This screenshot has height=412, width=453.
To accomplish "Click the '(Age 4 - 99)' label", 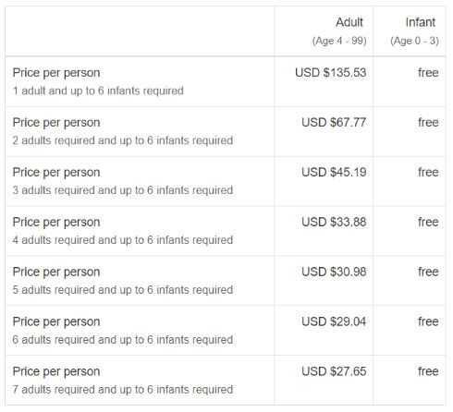I will click(339, 41).
